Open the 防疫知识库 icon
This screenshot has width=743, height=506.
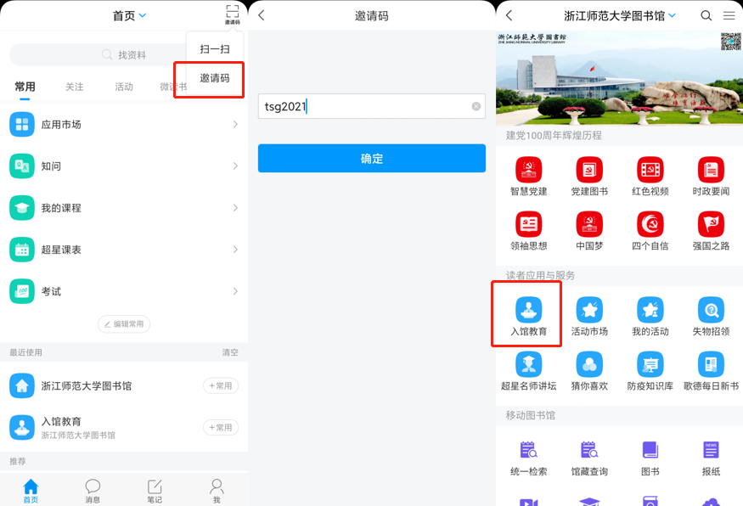pyautogui.click(x=650, y=364)
